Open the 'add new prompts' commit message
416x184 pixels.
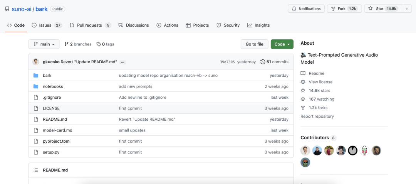click(x=136, y=86)
